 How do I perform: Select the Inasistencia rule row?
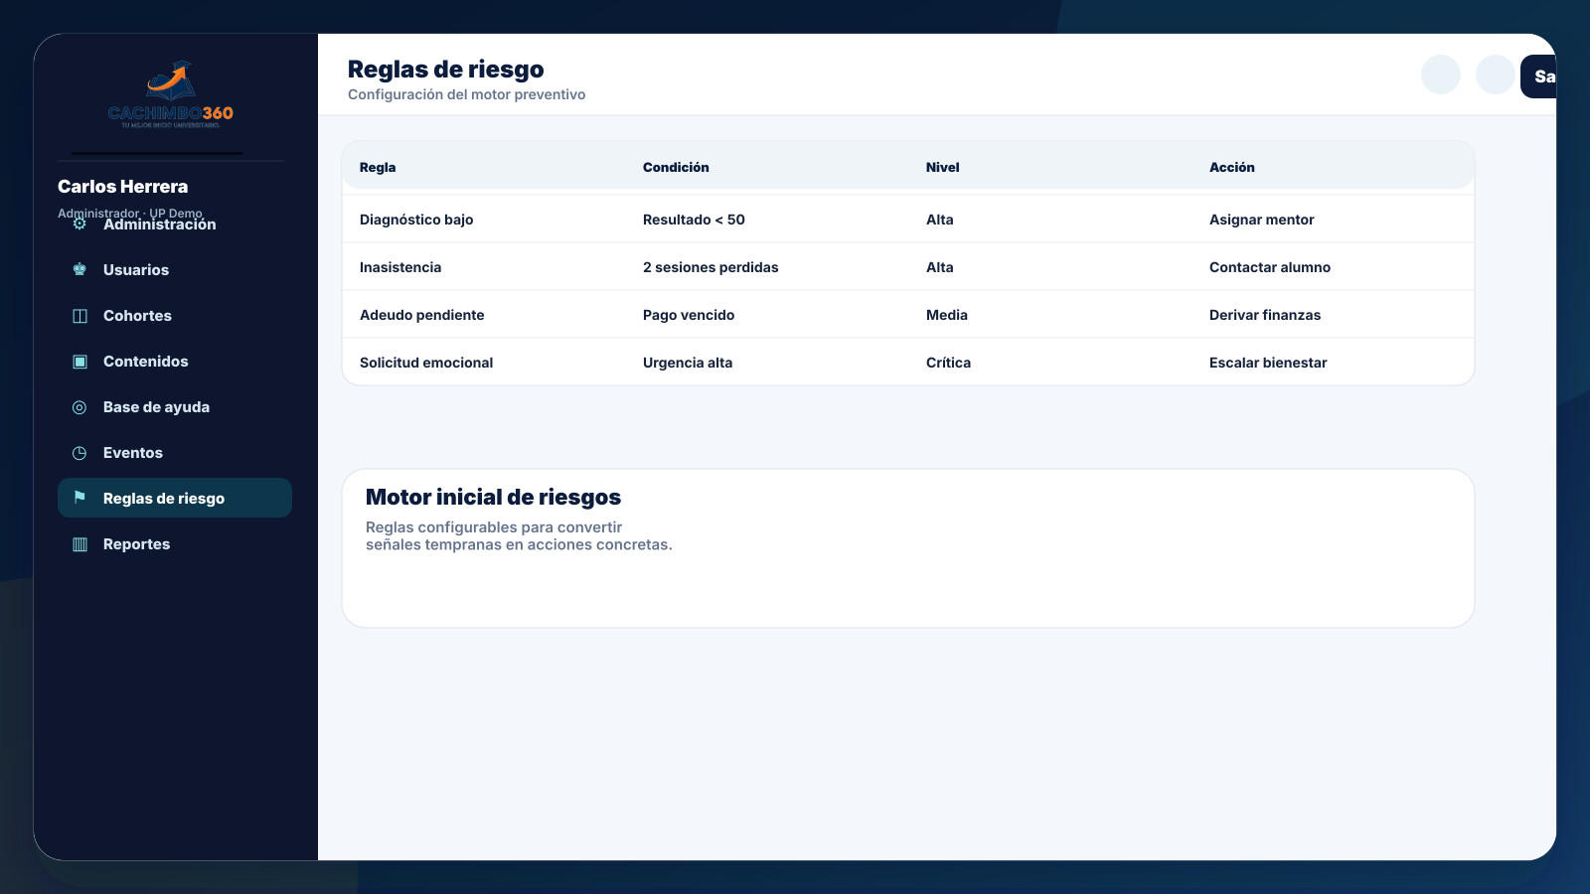click(908, 267)
